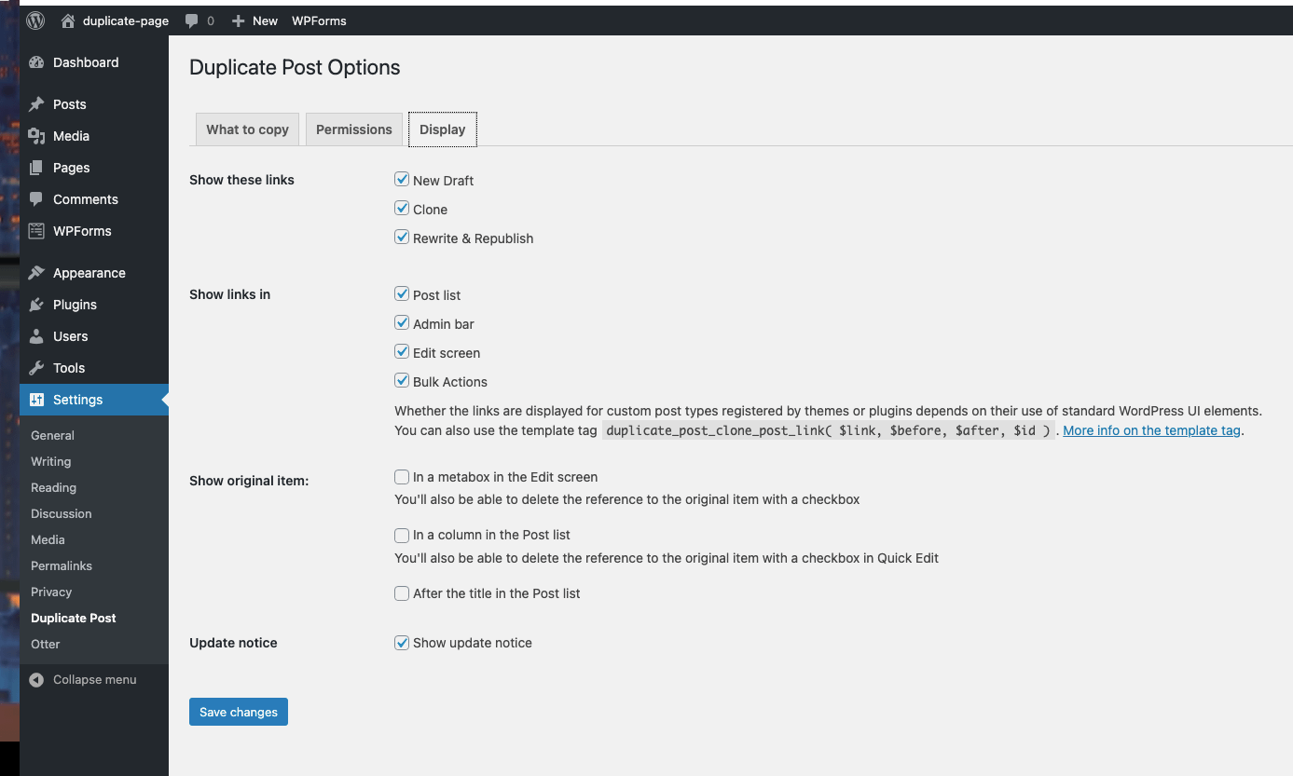Click the comments bubble icon in admin bar
The height and width of the screenshot is (776, 1293).
coord(192,20)
